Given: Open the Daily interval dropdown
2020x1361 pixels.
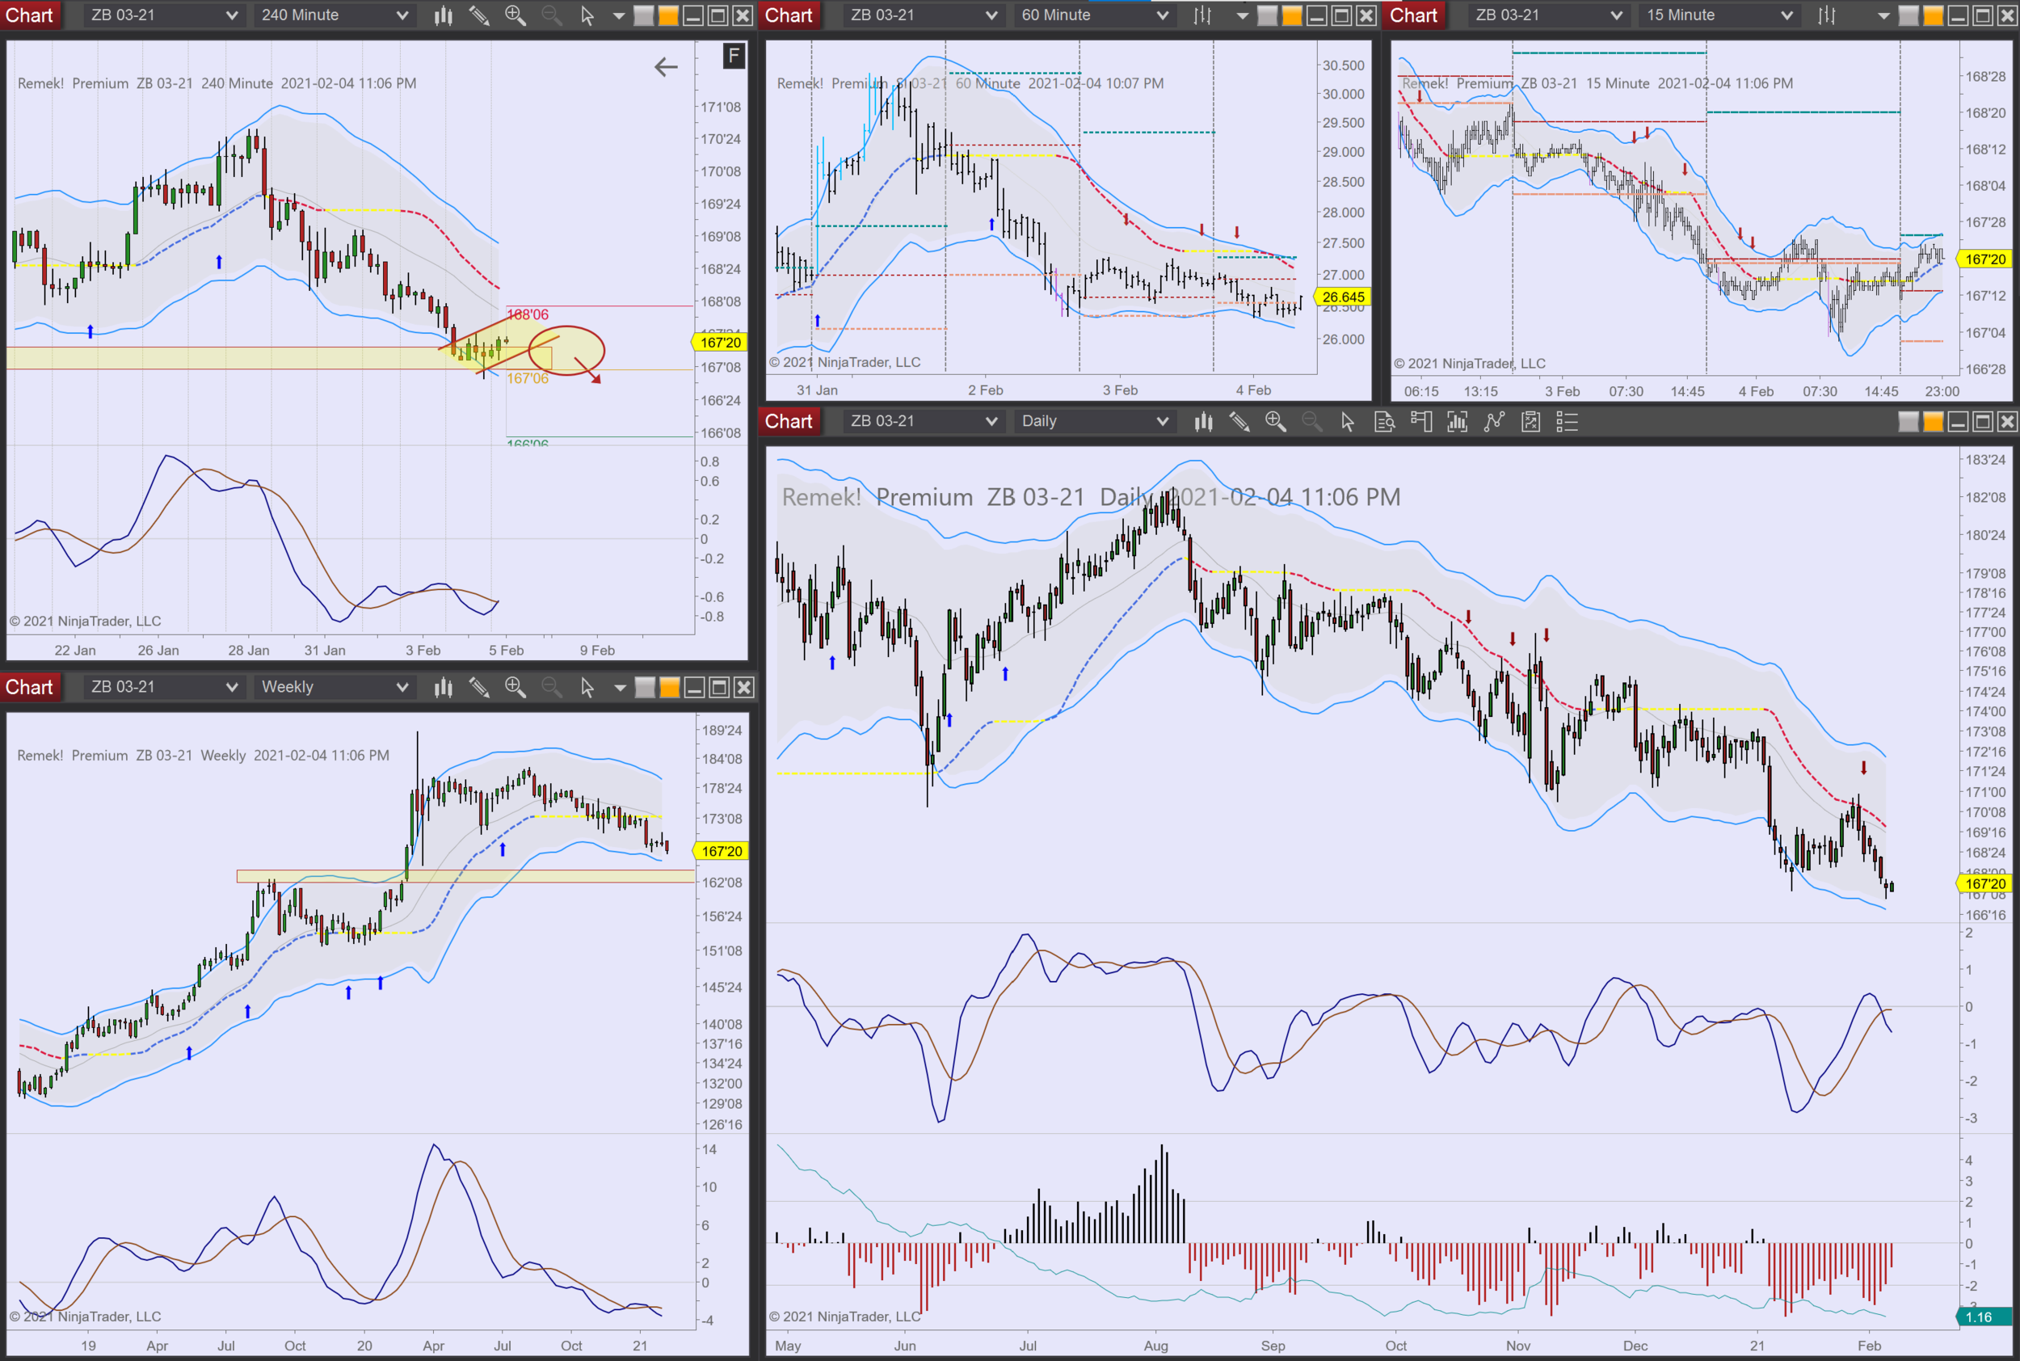Looking at the screenshot, I should [1094, 422].
